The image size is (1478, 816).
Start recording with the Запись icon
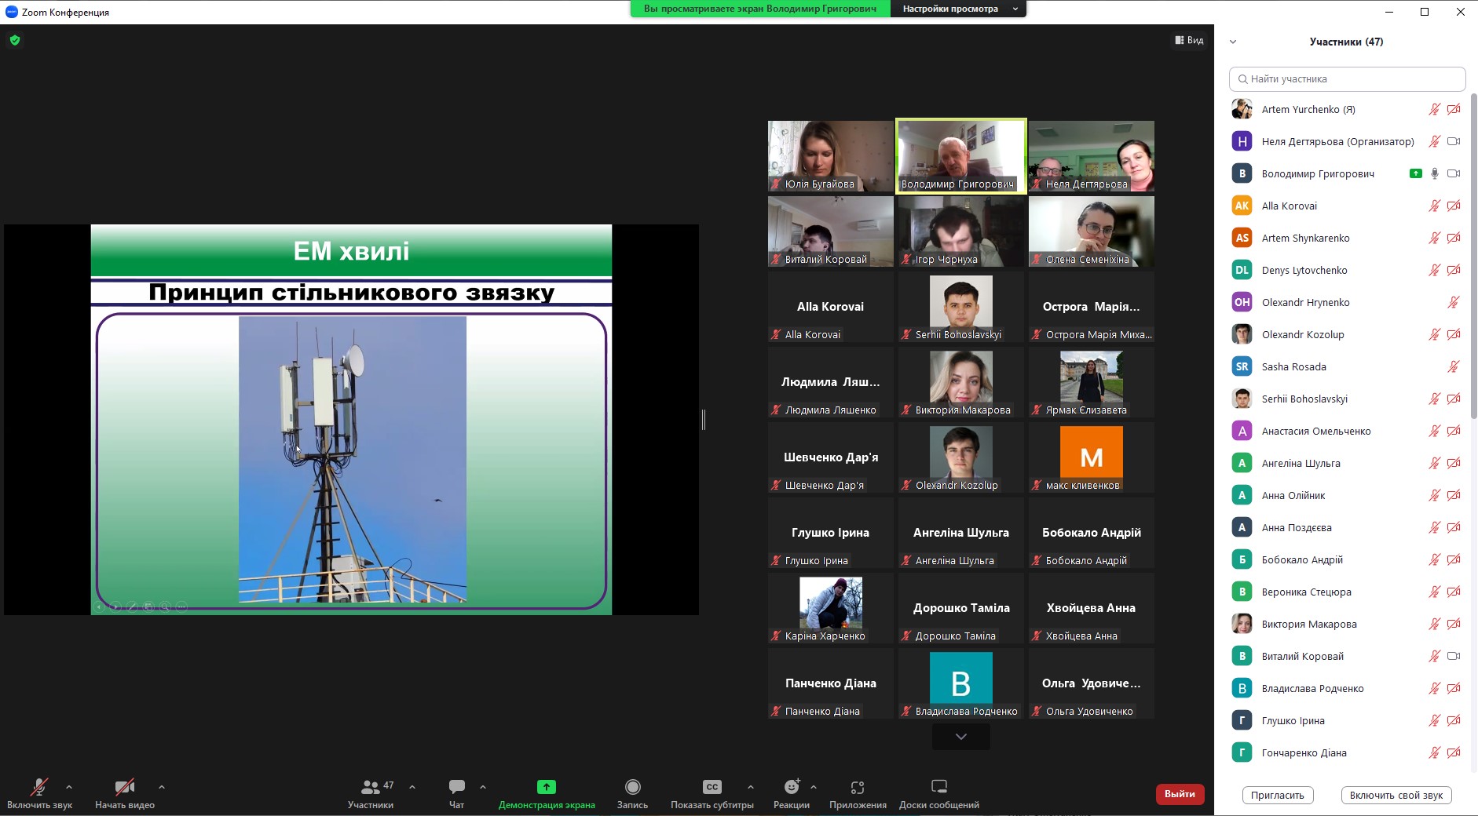[x=632, y=787]
